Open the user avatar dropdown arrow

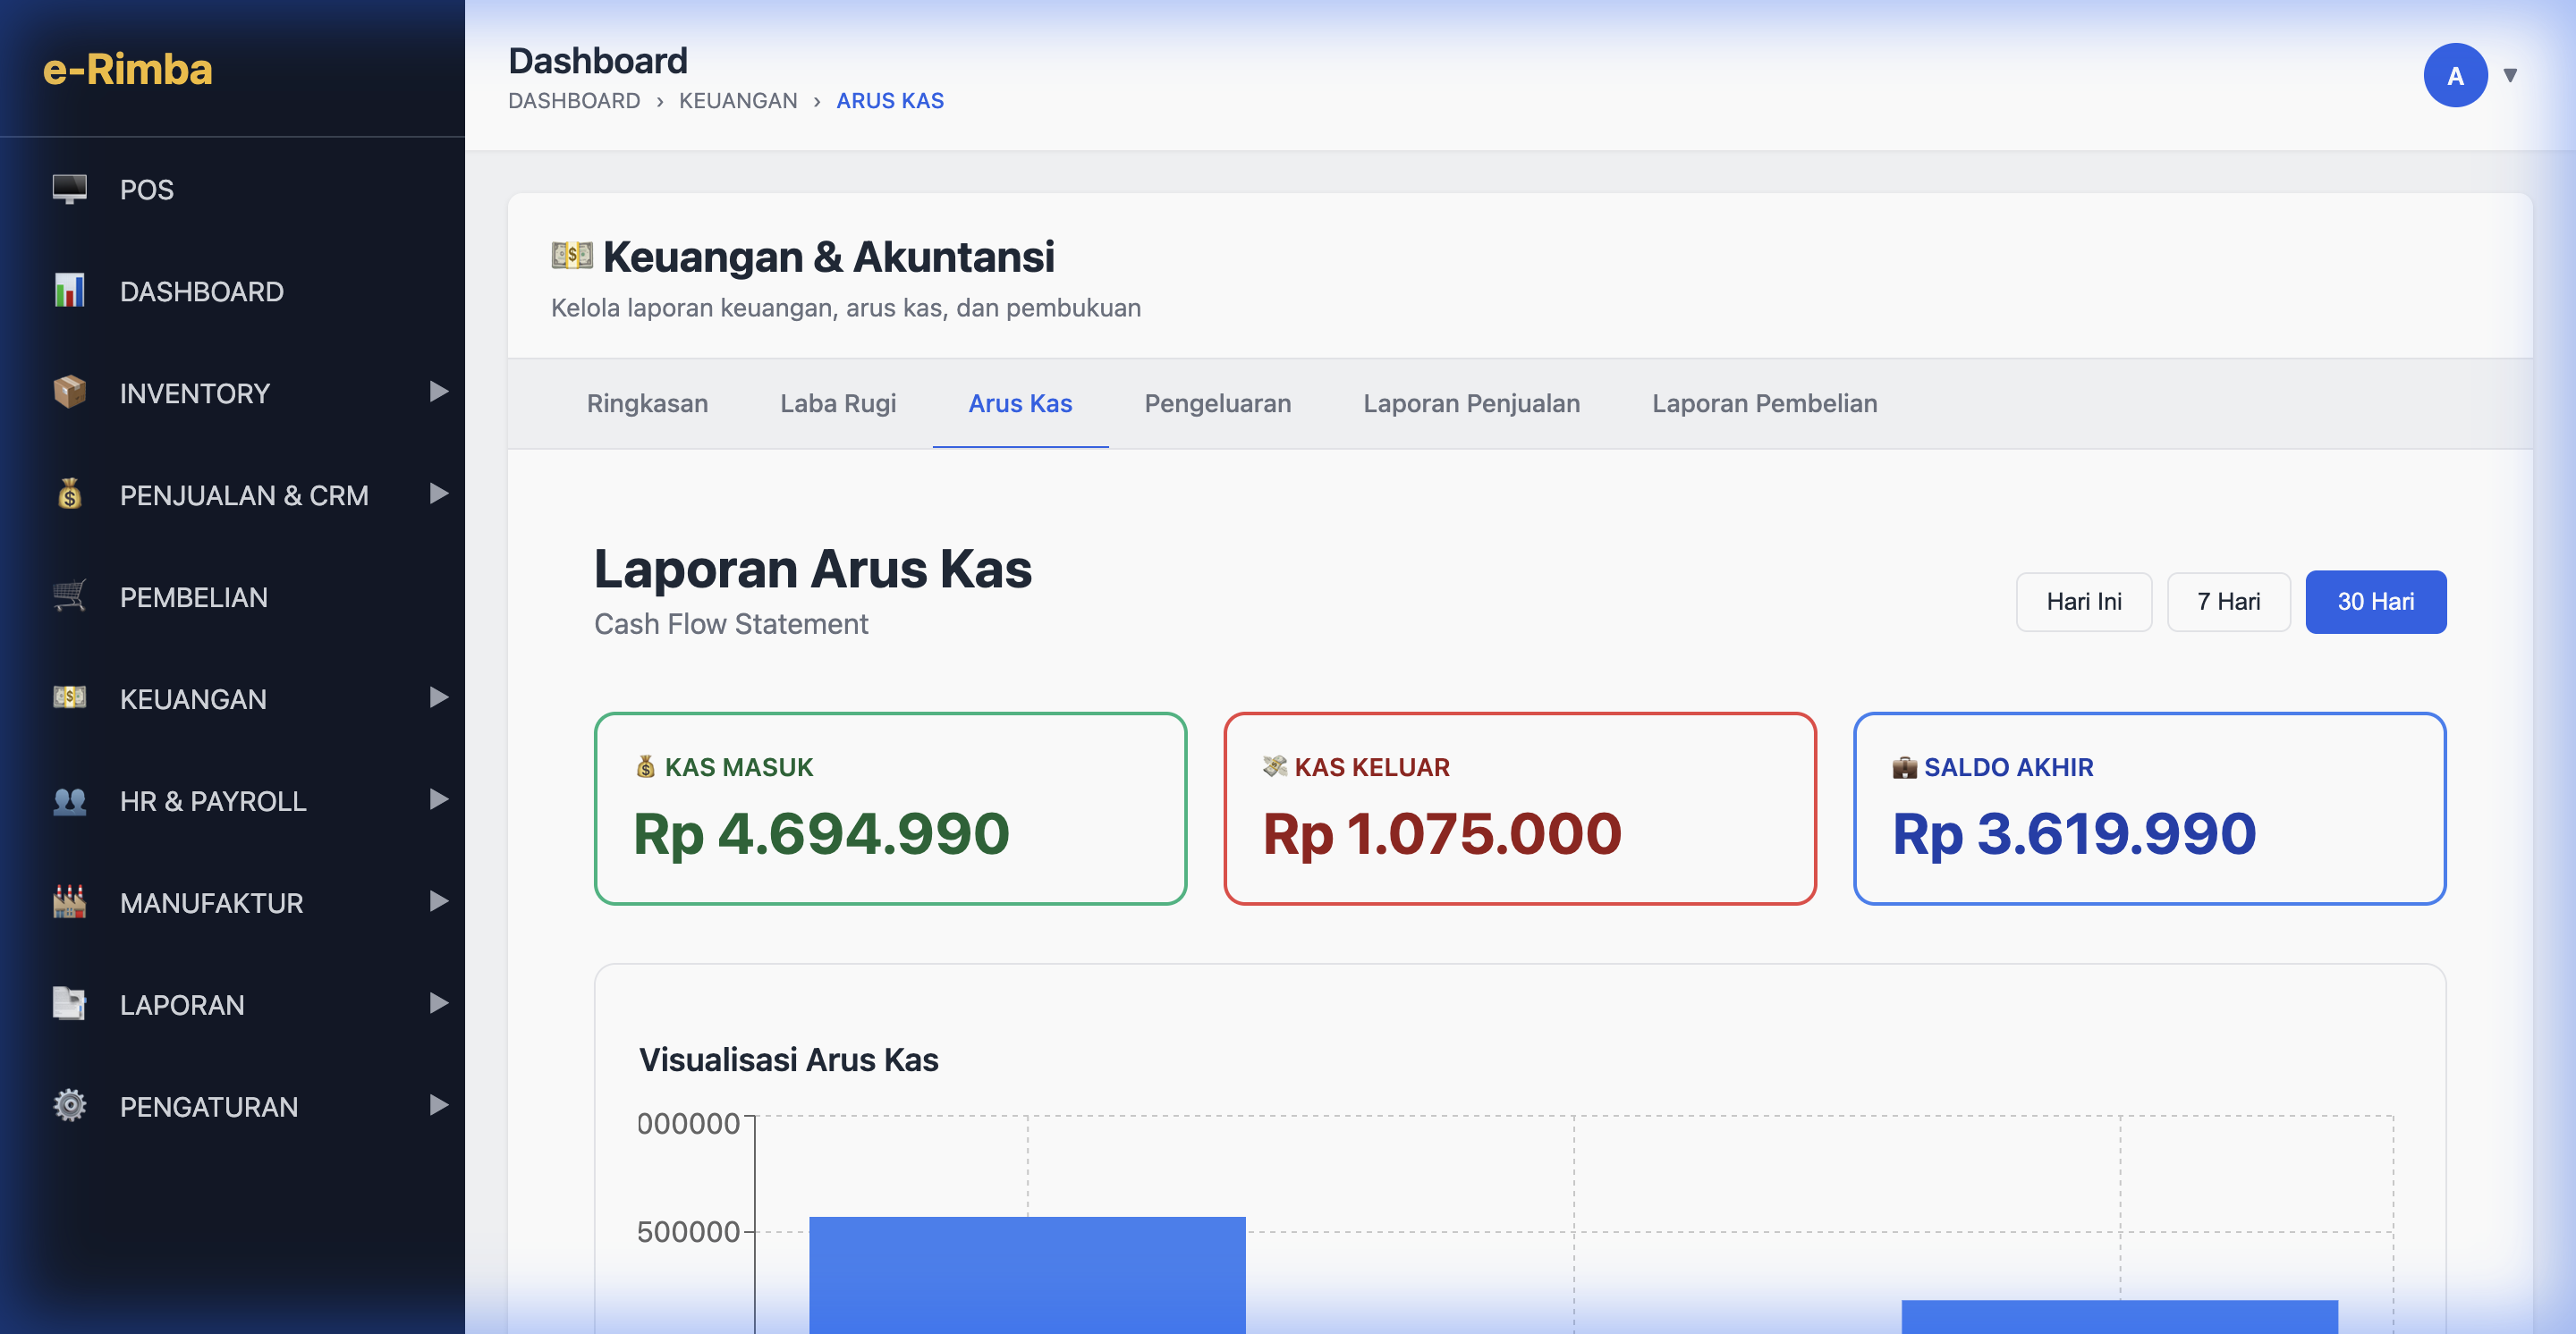[2509, 75]
